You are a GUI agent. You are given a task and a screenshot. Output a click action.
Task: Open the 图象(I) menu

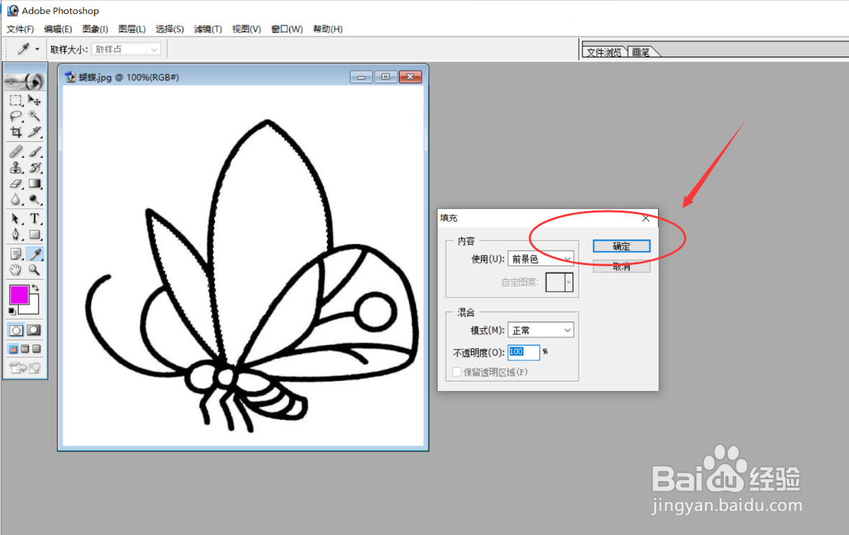click(95, 29)
